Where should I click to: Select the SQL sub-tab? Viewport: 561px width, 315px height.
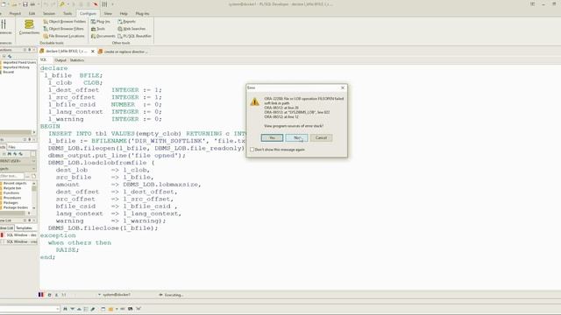pos(43,60)
